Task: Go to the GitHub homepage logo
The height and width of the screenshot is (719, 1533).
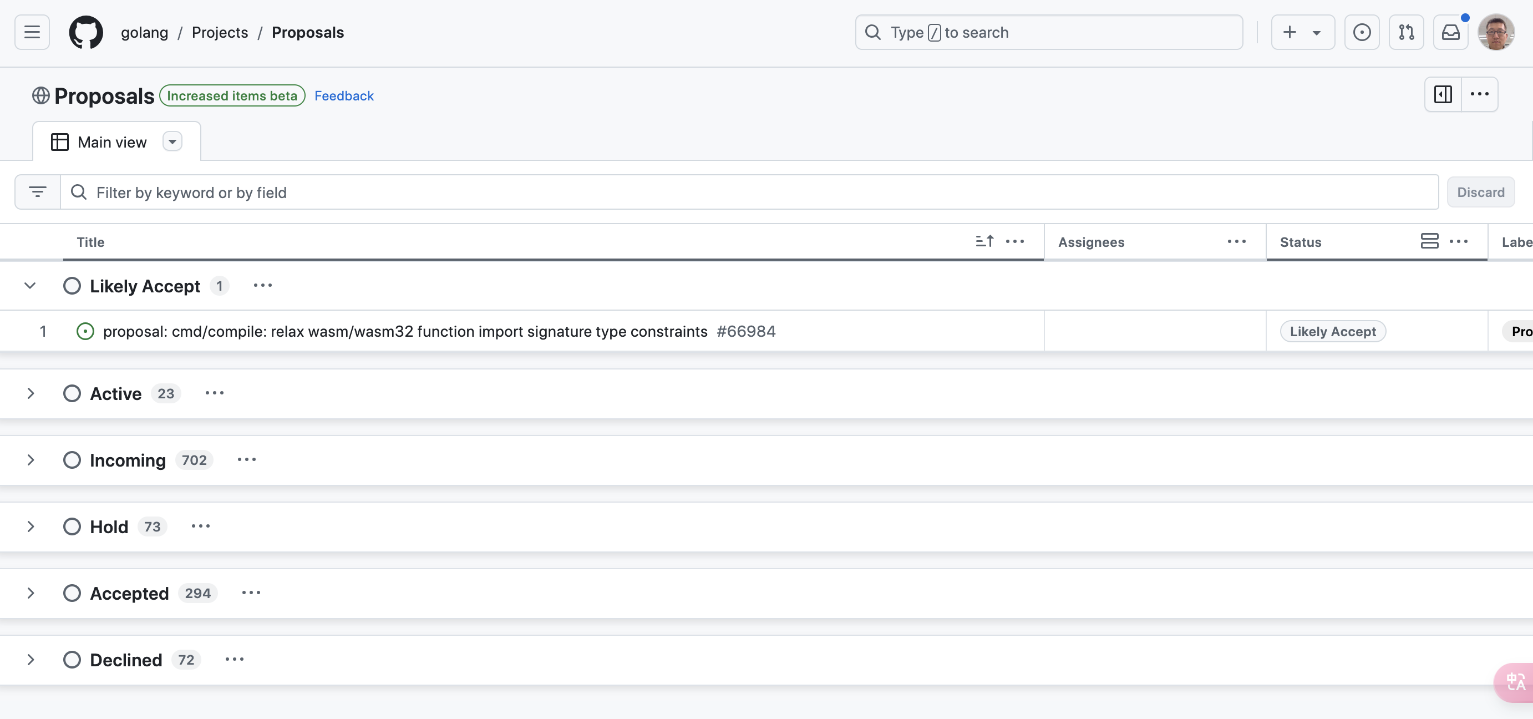Action: coord(86,32)
